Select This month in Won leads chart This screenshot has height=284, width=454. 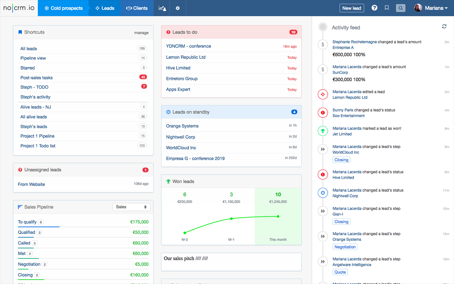[278, 216]
